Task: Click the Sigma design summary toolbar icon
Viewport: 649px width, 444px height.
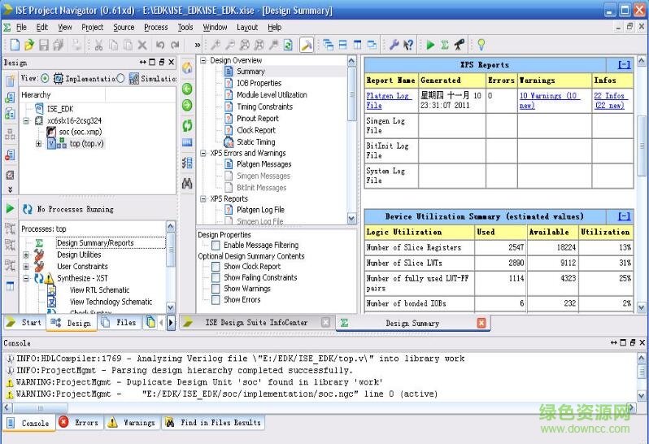Action: click(x=445, y=45)
